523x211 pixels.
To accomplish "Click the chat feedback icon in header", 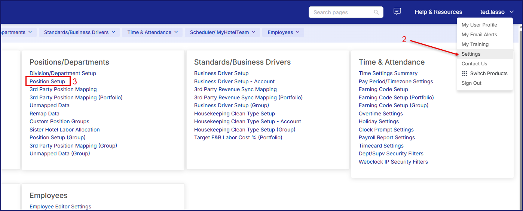I will (397, 12).
